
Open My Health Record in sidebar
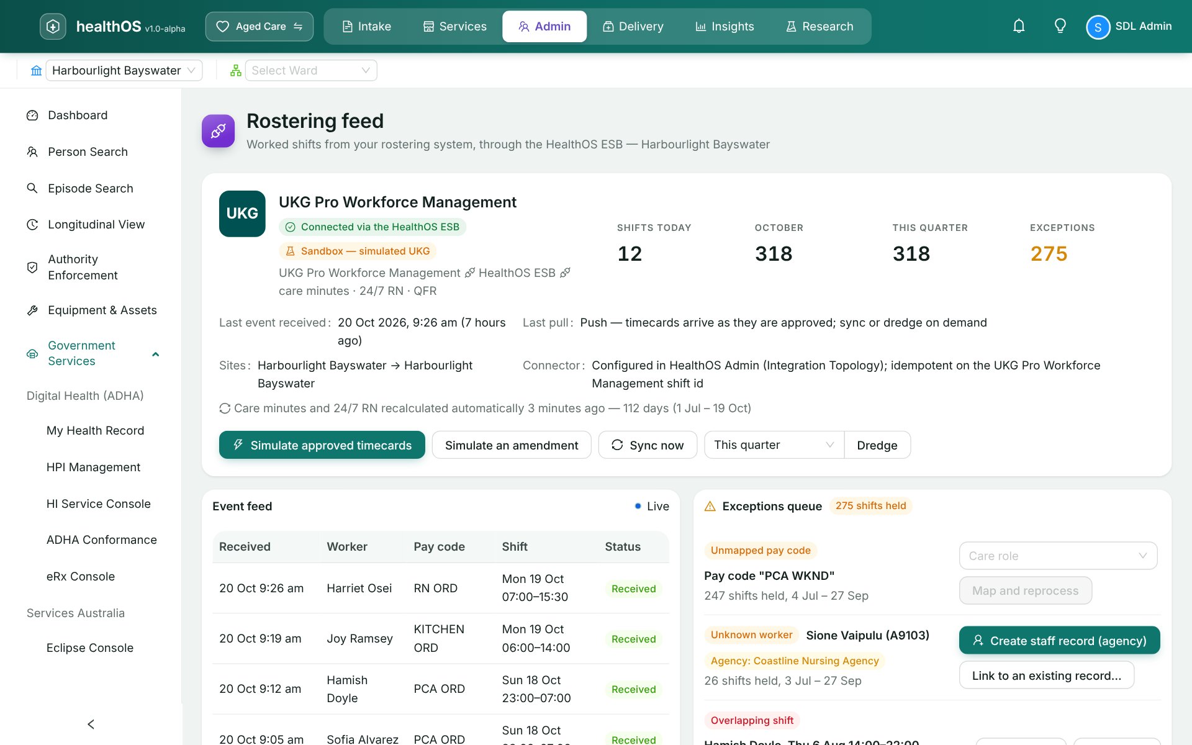95,431
